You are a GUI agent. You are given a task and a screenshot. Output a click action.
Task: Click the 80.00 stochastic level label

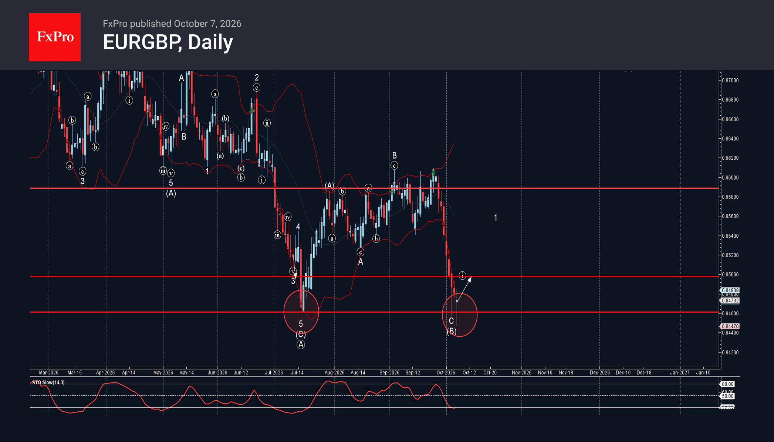pyautogui.click(x=727, y=384)
